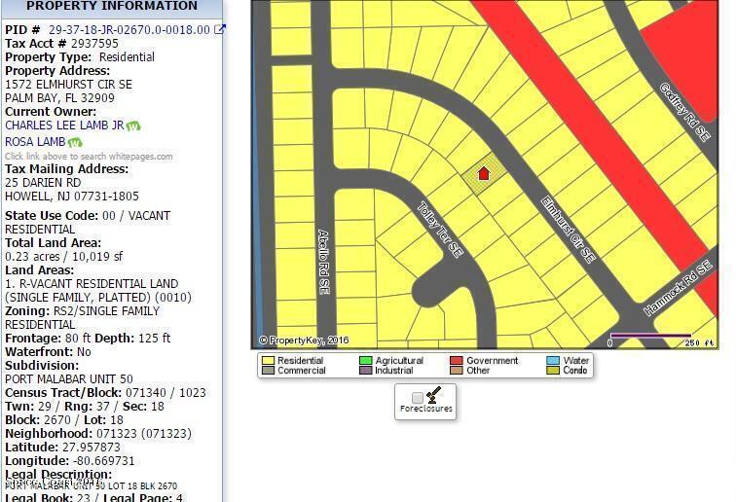Open the PID 29-37-18-JR-02670.0-0018.00 link

[x=129, y=29]
